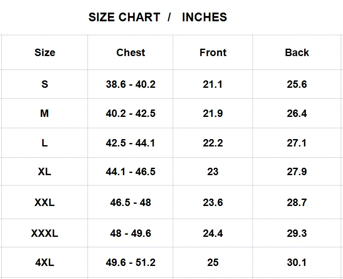The image size is (343, 279).
Task: Click the 4XL size row label
Action: point(44,262)
